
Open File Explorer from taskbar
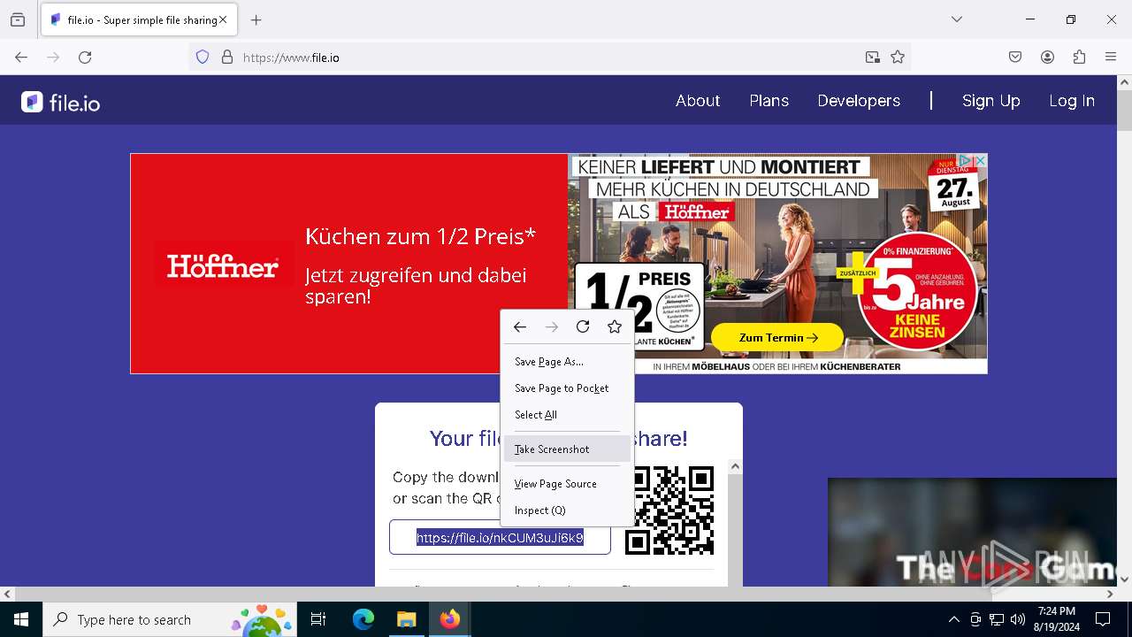pos(406,619)
